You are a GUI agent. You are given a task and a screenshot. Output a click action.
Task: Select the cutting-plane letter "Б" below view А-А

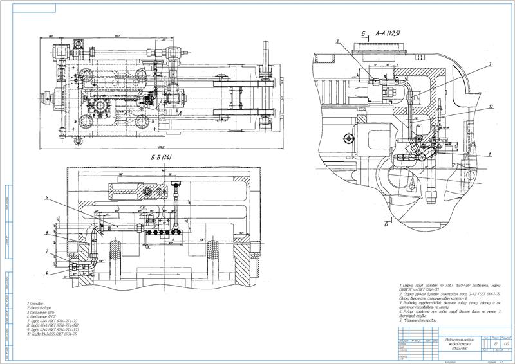pyautogui.click(x=387, y=224)
